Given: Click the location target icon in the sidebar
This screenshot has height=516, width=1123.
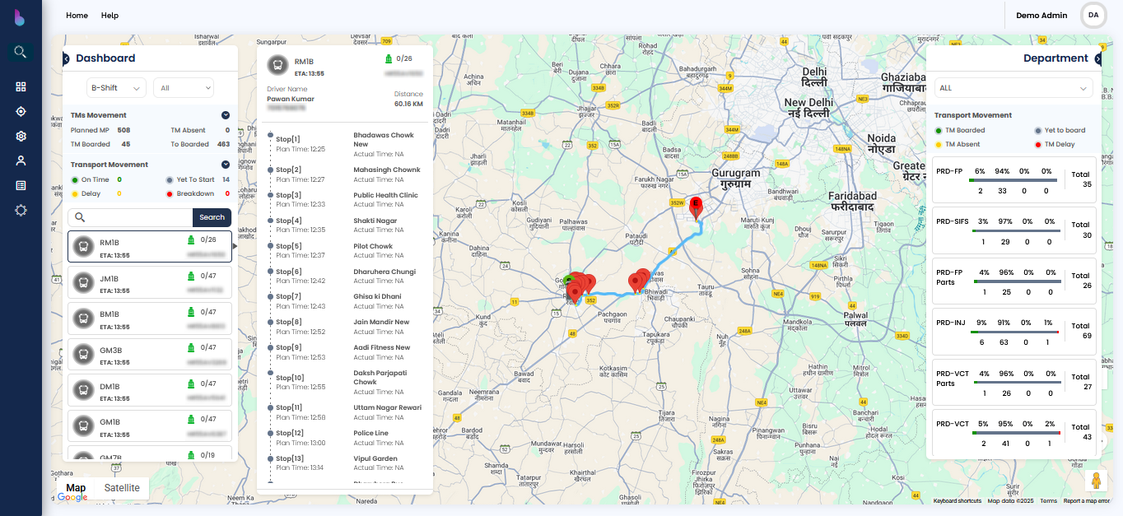Looking at the screenshot, I should click(x=21, y=111).
